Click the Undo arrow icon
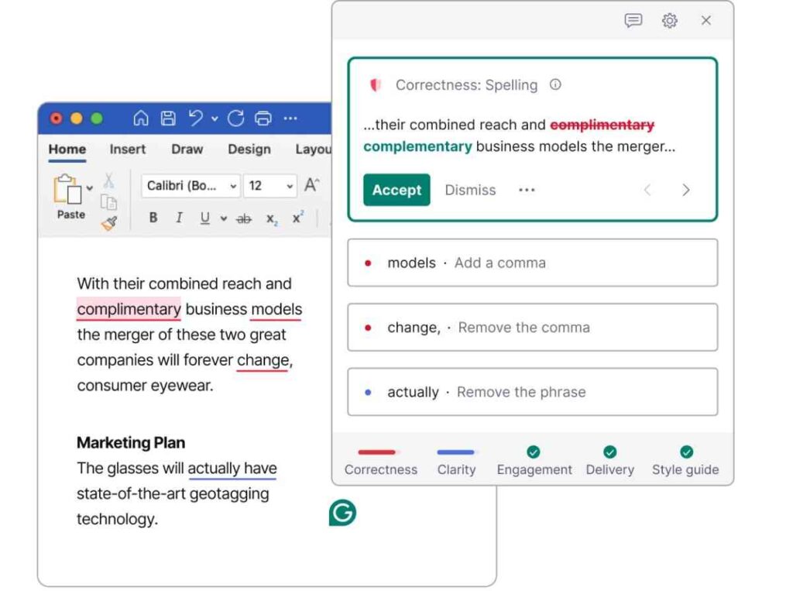This screenshot has height=591, width=793. (196, 119)
